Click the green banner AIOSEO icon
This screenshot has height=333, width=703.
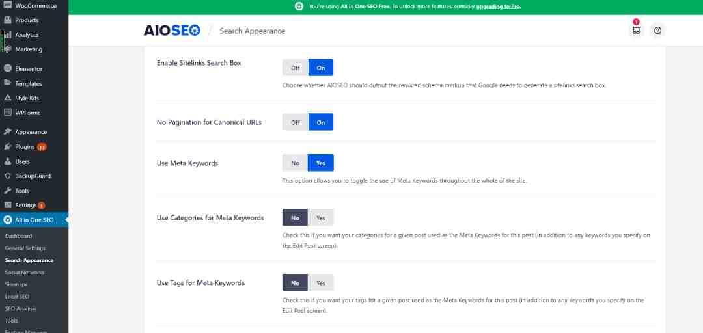click(x=299, y=7)
